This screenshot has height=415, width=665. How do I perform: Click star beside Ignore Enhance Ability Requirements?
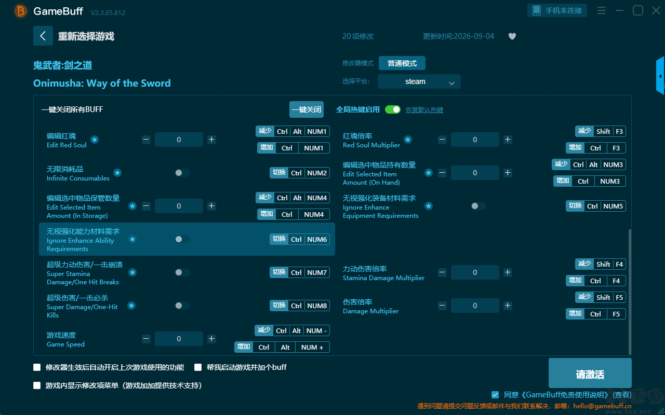click(x=132, y=239)
